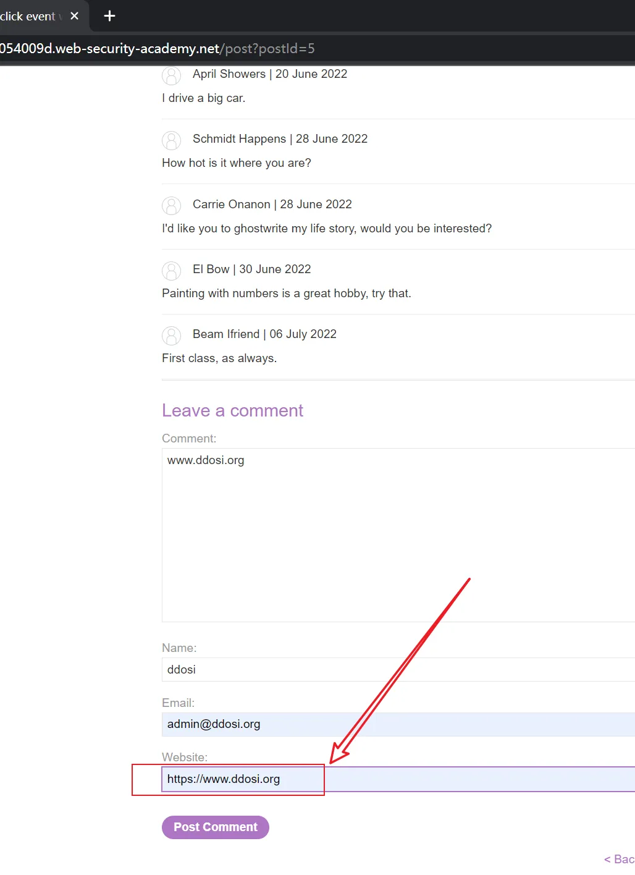The width and height of the screenshot is (635, 875).
Task: Submit the form with Post Comment
Action: (216, 827)
